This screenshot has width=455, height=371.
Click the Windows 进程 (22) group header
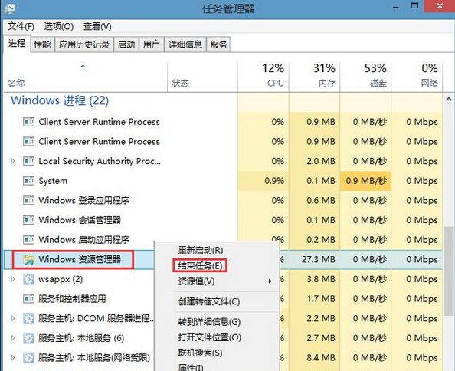60,100
